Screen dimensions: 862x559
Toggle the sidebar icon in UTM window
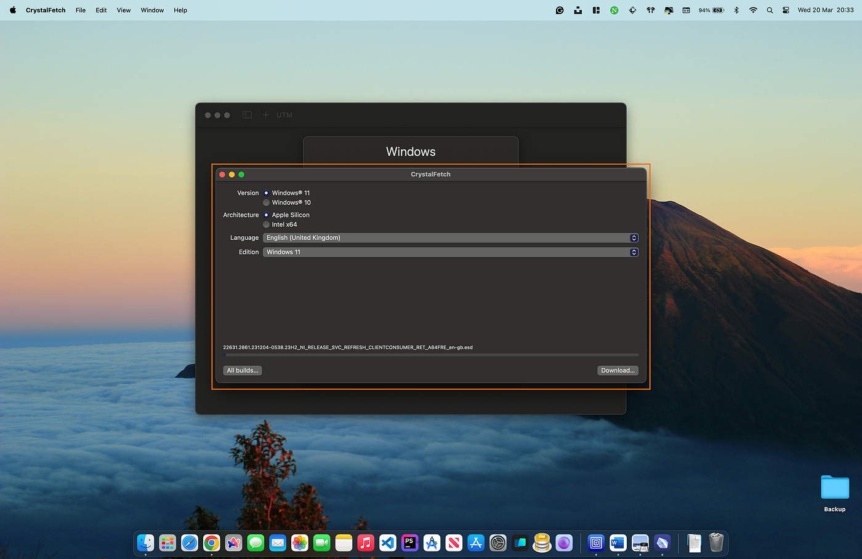coord(247,115)
